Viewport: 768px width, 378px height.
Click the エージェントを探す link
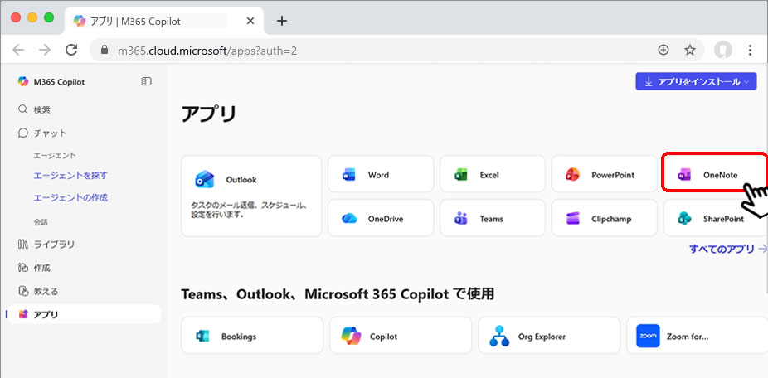[70, 176]
